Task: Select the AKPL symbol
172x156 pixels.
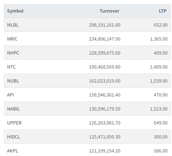Action: pyautogui.click(x=13, y=151)
